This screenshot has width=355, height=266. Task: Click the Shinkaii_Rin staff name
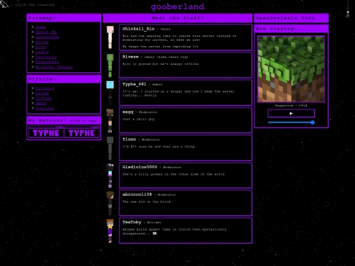point(139,29)
